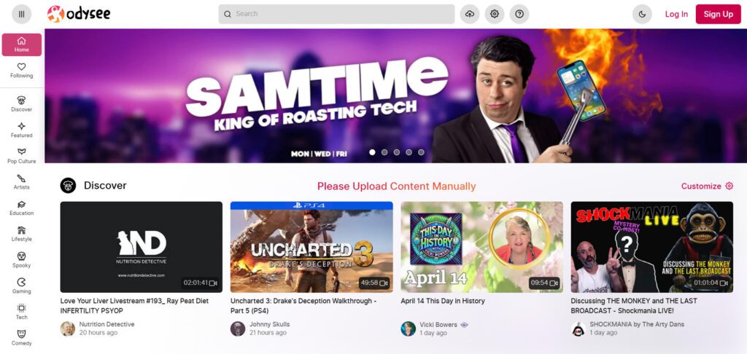
Task: Click 09:54 duration badge
Action: (x=544, y=283)
